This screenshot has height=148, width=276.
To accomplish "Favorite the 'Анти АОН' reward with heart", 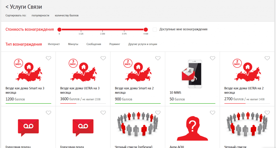I will [213, 113].
